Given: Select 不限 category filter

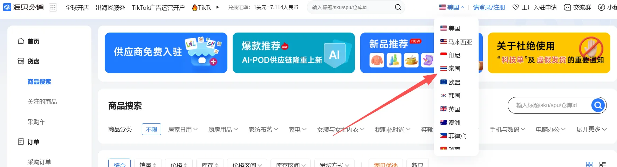Looking at the screenshot, I should [x=151, y=129].
